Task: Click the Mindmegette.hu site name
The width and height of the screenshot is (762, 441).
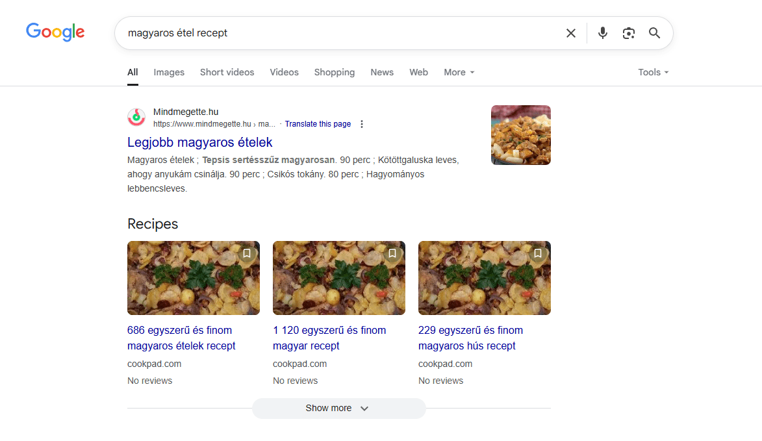Action: pos(186,112)
